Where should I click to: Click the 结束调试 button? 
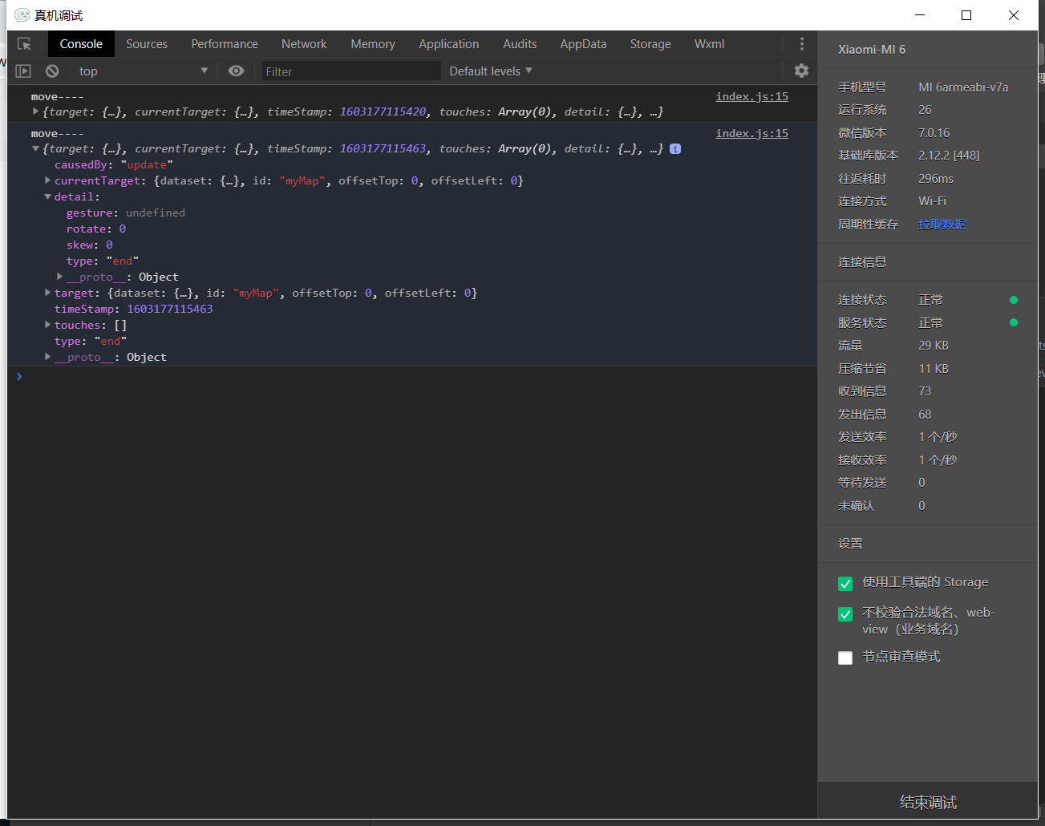[x=928, y=802]
